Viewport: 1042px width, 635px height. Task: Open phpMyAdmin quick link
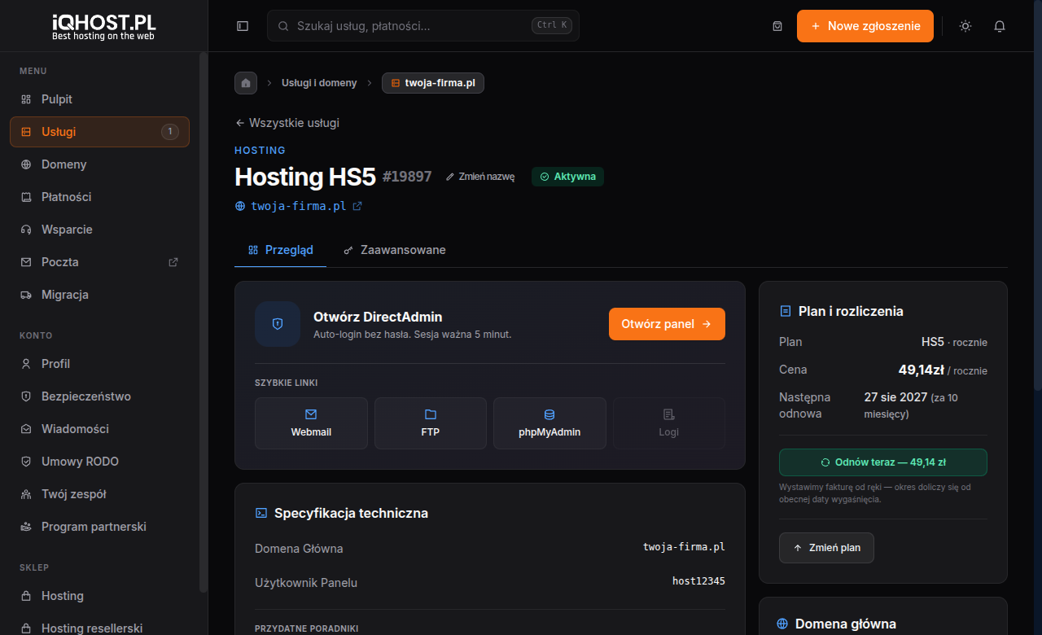click(x=549, y=423)
